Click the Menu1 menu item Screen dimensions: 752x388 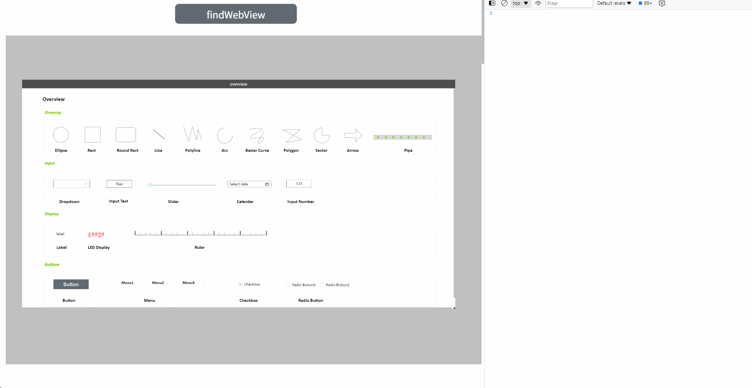tap(127, 283)
